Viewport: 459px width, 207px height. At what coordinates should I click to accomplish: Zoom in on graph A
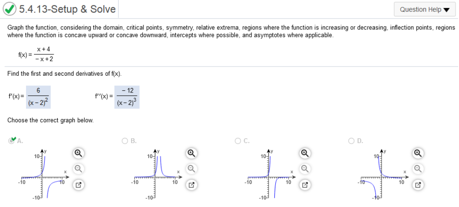pyautogui.click(x=78, y=153)
